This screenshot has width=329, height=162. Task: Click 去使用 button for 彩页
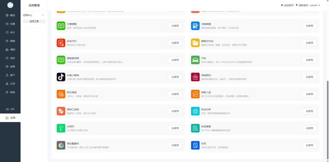pos(309,145)
